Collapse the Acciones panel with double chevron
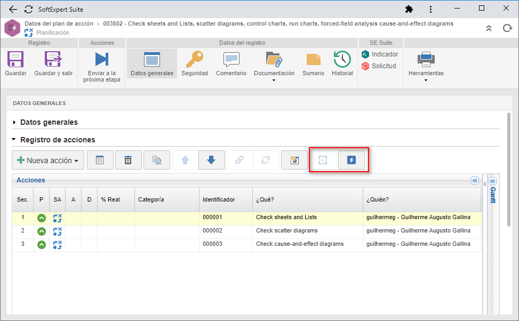 475,180
